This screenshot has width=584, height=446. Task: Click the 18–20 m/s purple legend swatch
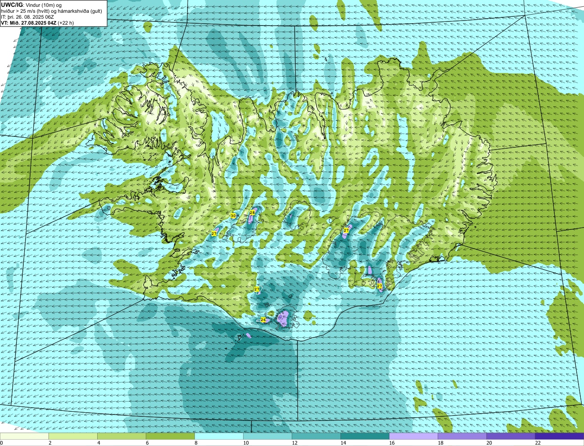click(462, 436)
